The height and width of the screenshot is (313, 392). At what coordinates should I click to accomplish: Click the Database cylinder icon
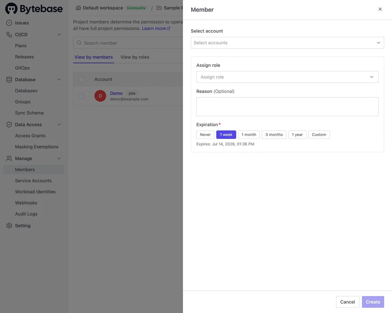(9, 80)
